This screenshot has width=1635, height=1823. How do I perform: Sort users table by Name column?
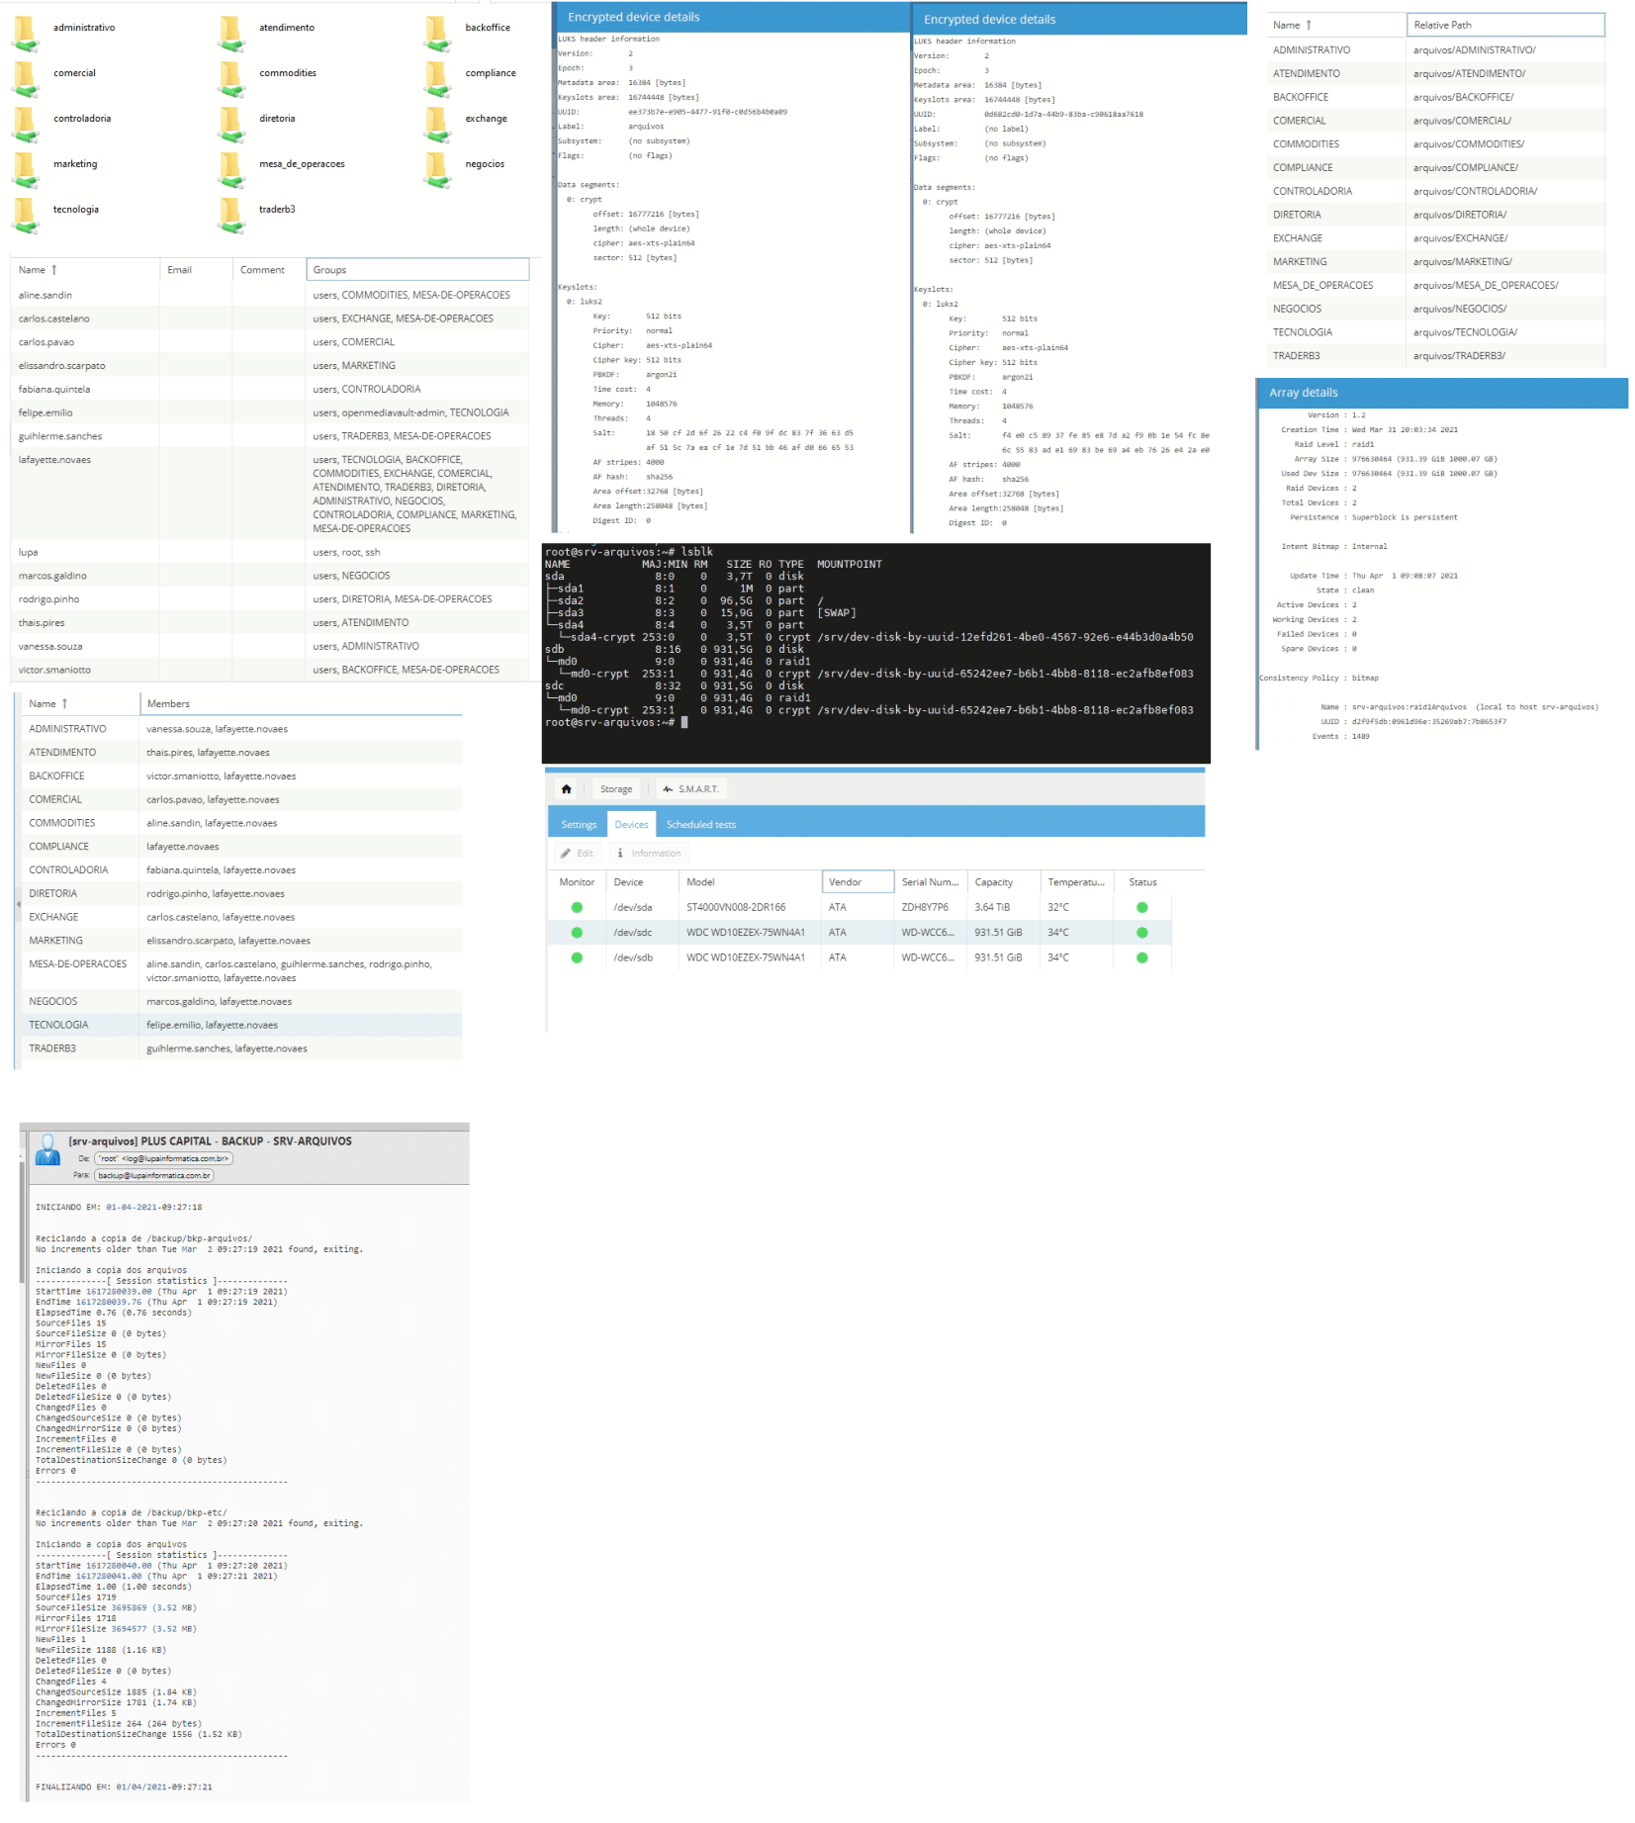coord(85,270)
